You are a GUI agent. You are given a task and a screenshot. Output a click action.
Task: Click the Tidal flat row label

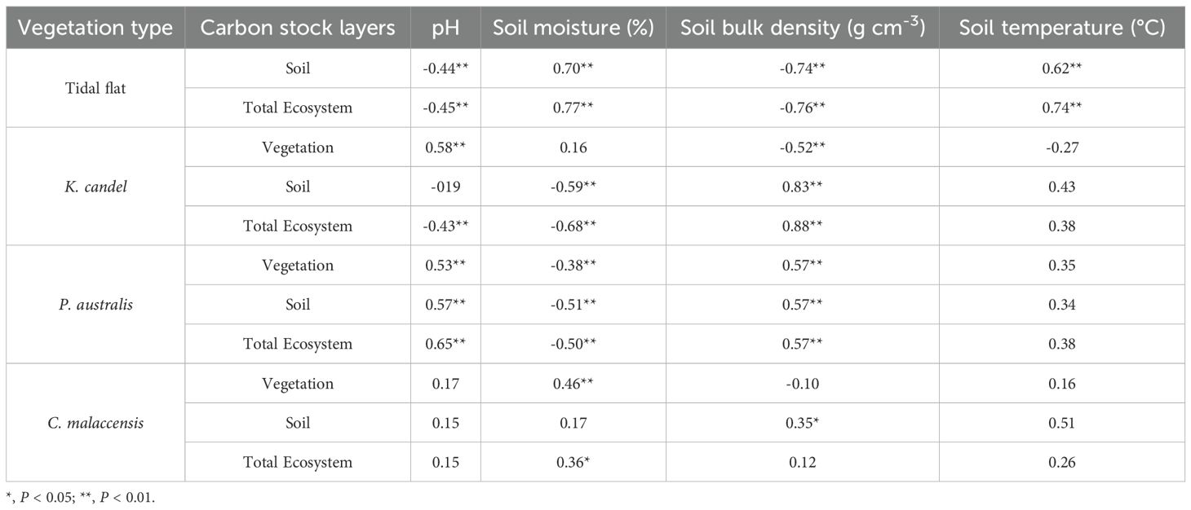click(95, 88)
